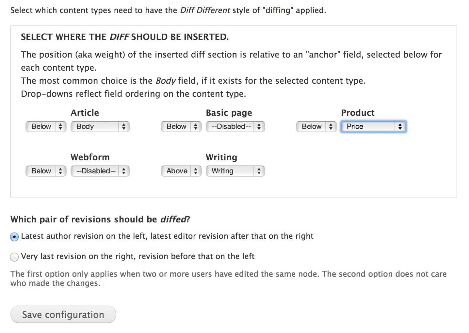Open Writing position dropdown showing Above
Viewport: 469px width, 333px height.
tap(181, 171)
